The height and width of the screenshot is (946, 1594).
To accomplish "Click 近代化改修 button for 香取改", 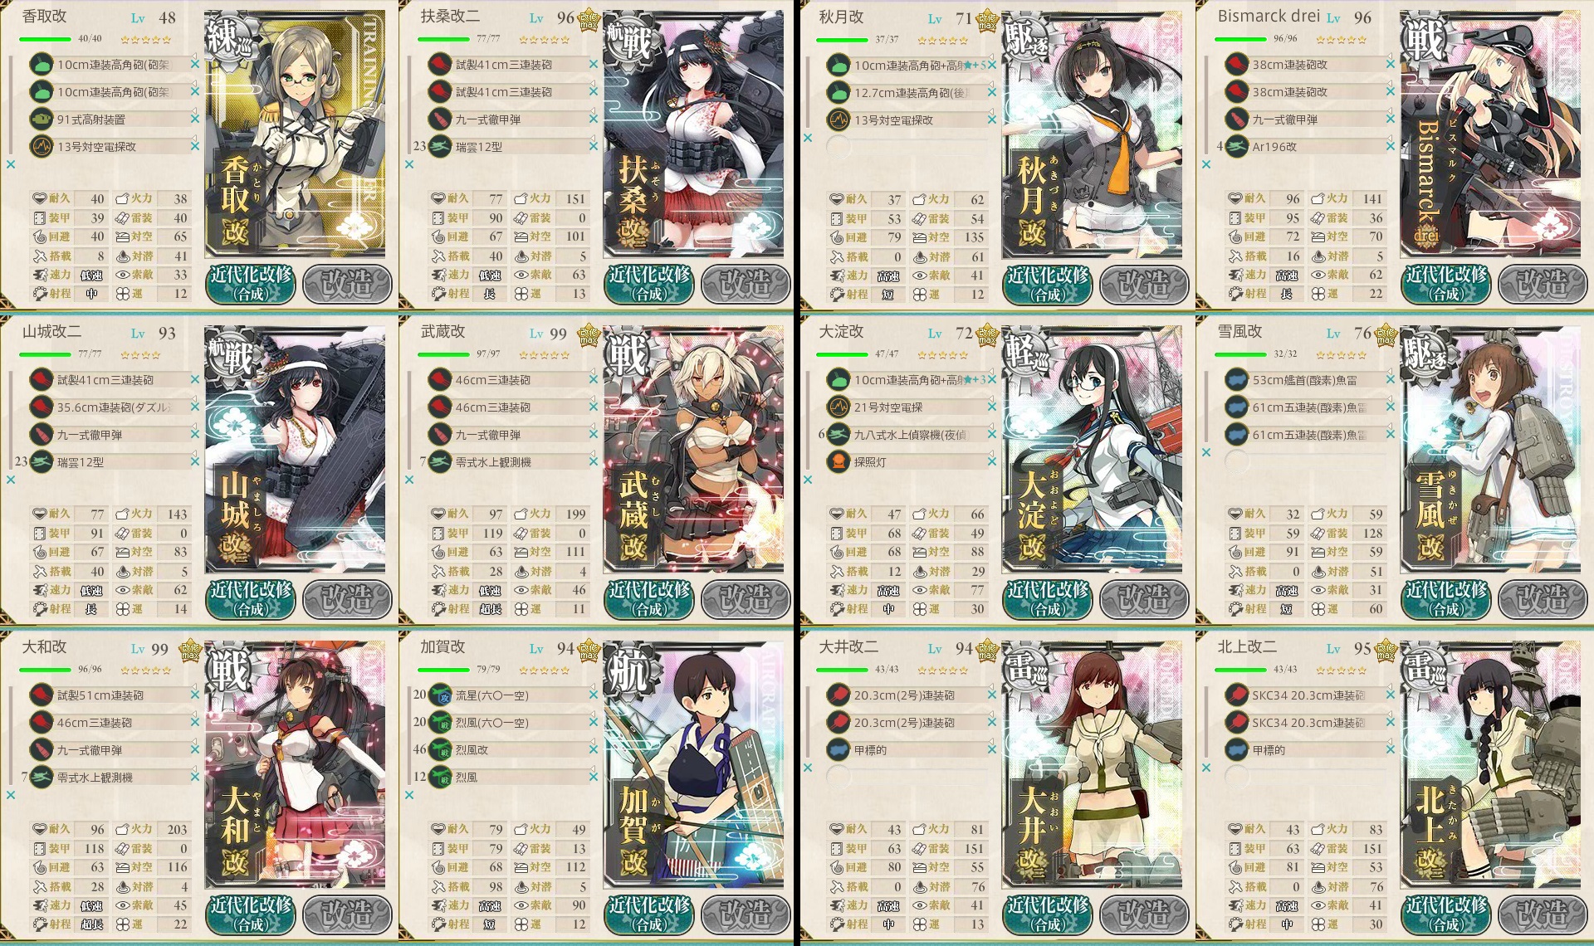I will [251, 283].
